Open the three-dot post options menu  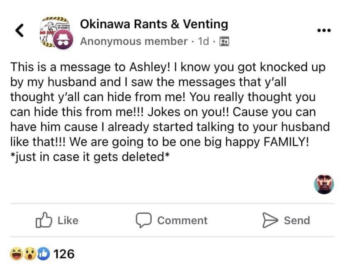(x=324, y=30)
